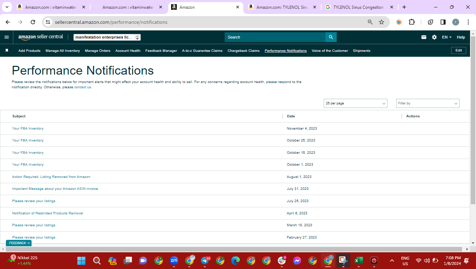Open 'Notification of Restricted Products Removal'

point(48,213)
